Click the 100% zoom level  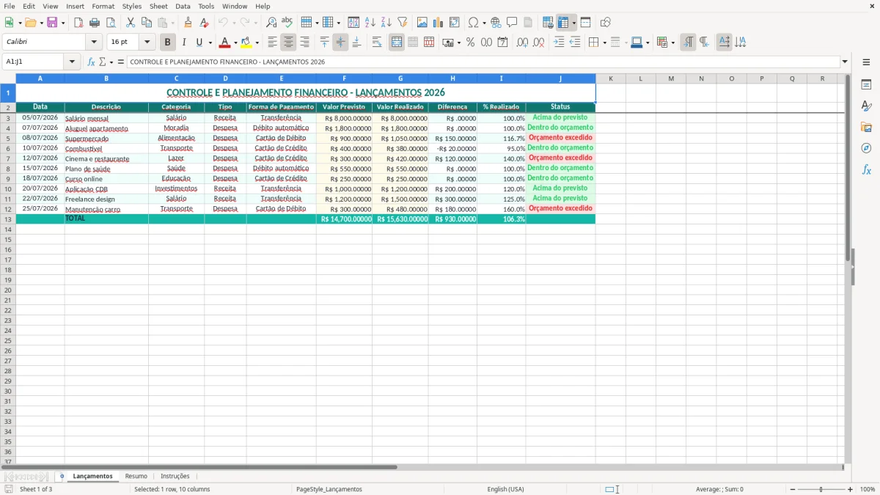pos(867,489)
